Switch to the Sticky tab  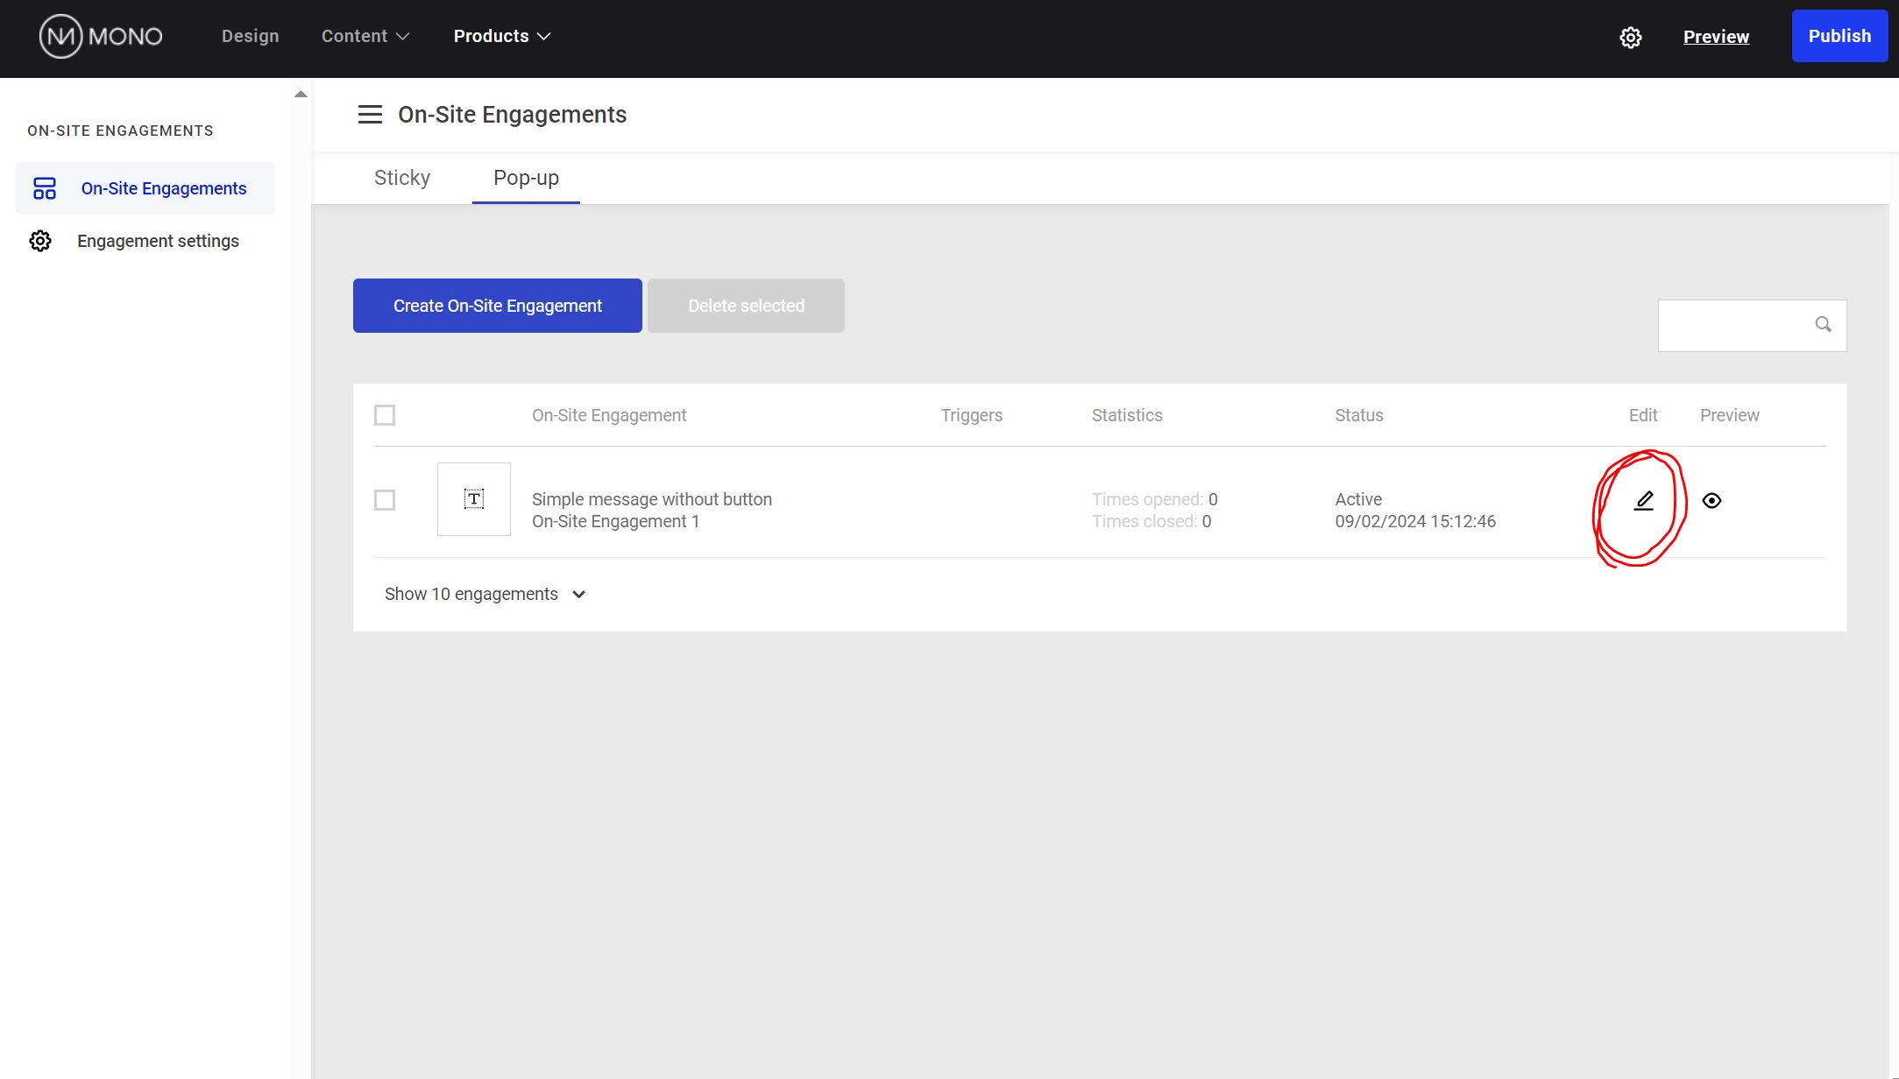402,178
